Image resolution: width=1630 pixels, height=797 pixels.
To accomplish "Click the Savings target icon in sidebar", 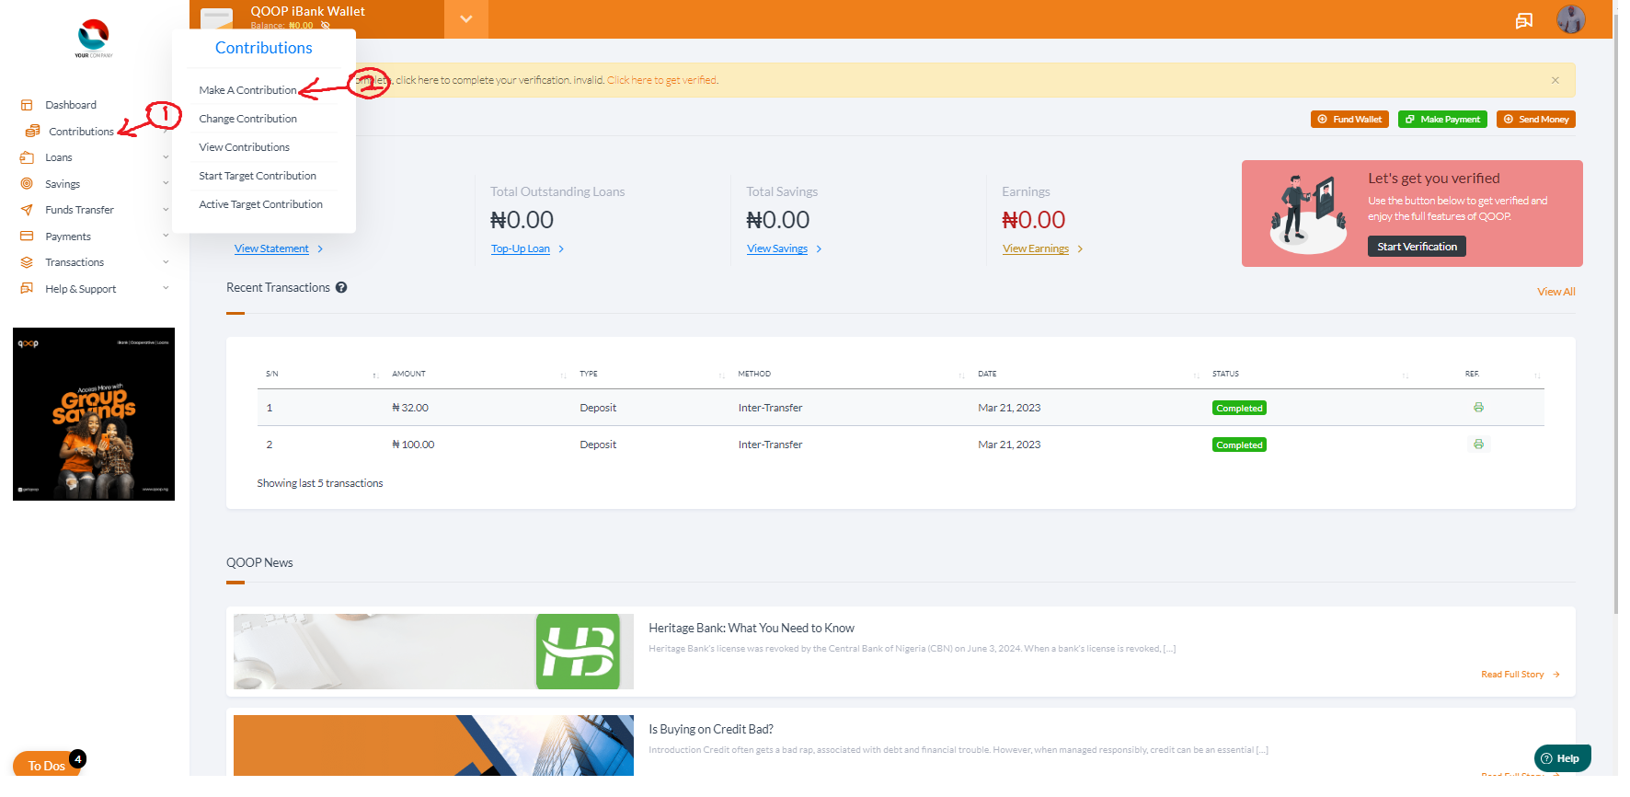I will (27, 183).
